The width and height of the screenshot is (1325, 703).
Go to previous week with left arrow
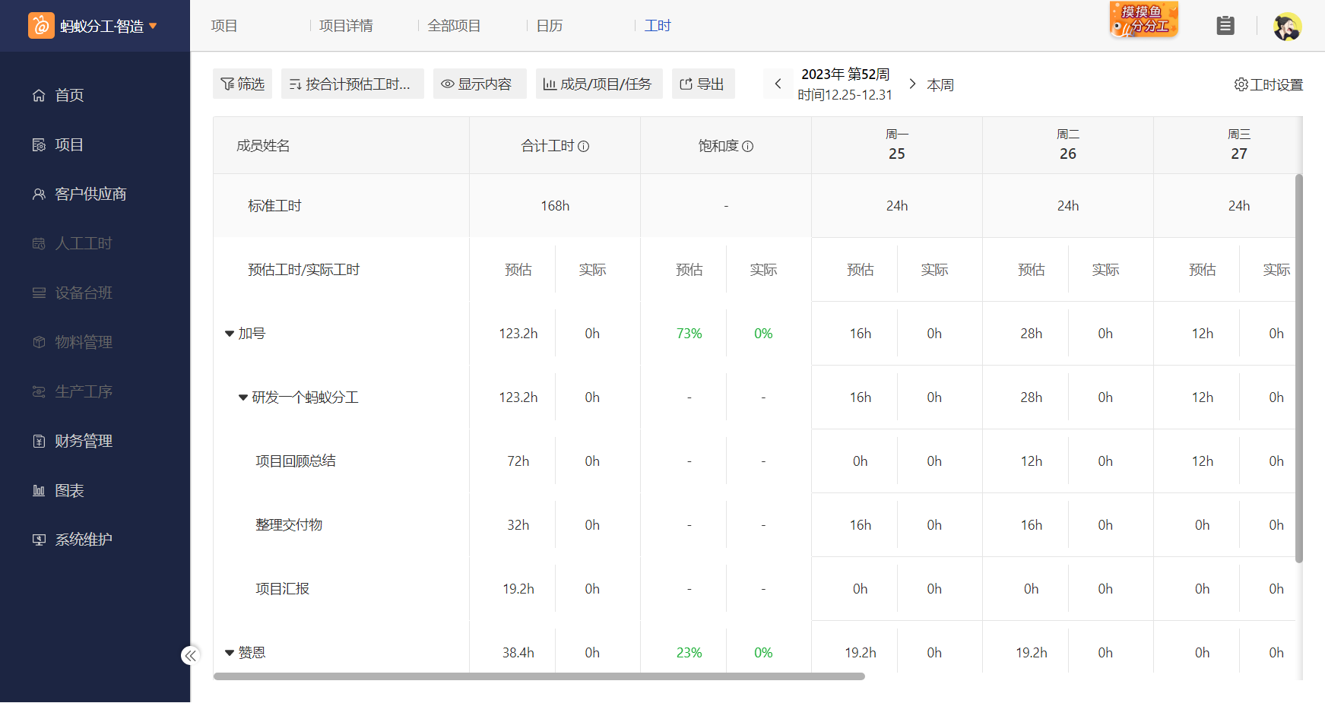point(778,84)
